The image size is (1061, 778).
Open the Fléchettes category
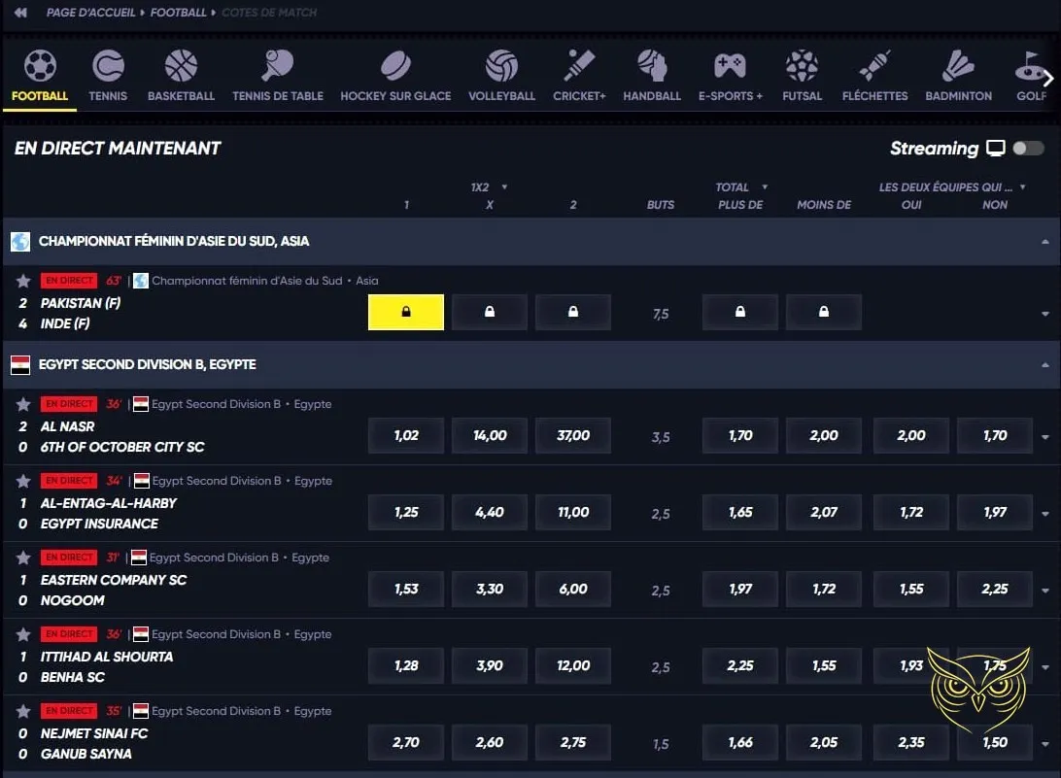(x=874, y=73)
